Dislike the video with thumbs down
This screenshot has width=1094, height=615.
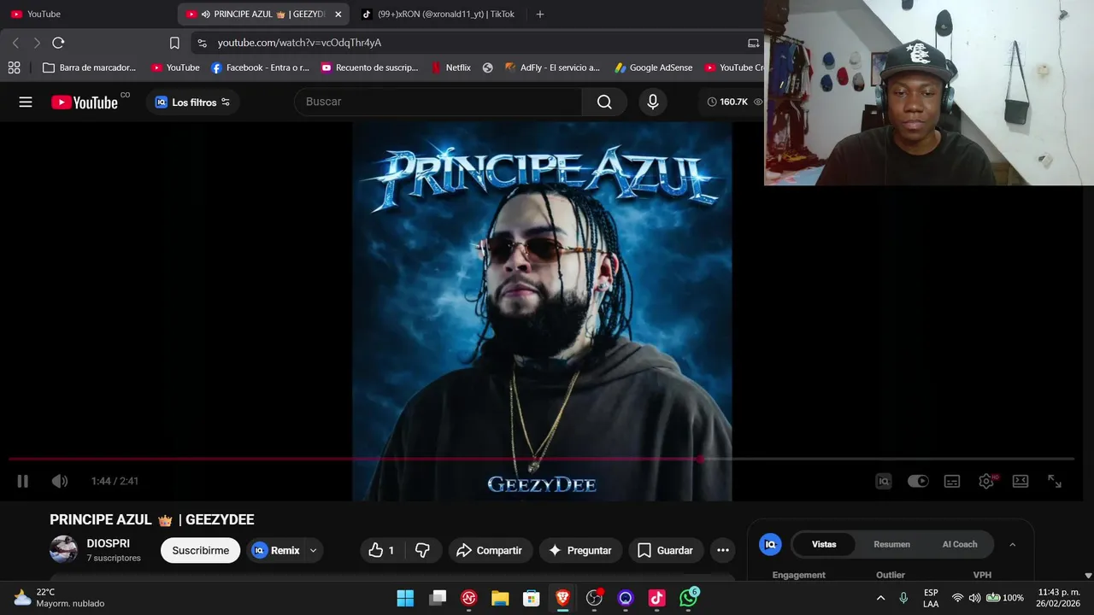coord(422,550)
